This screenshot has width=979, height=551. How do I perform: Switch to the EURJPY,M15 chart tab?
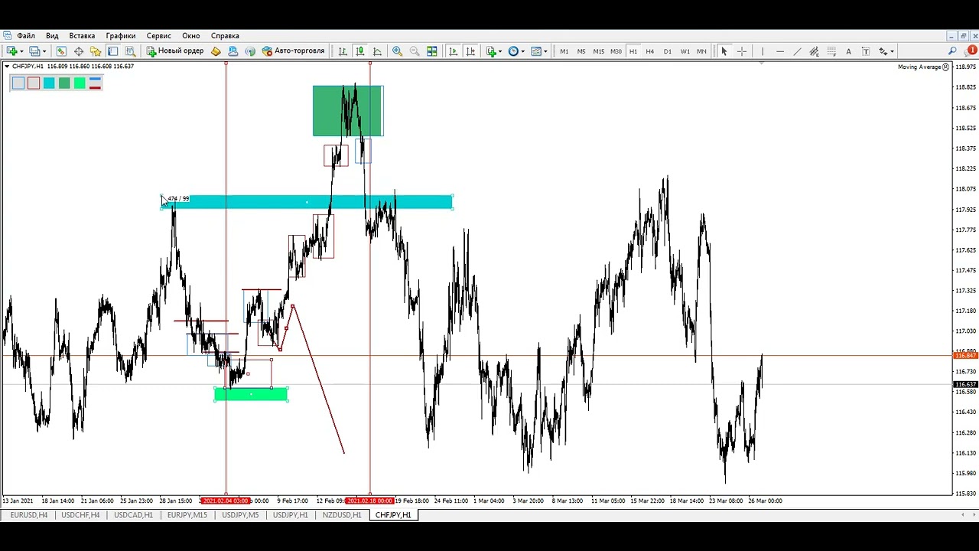[187, 515]
